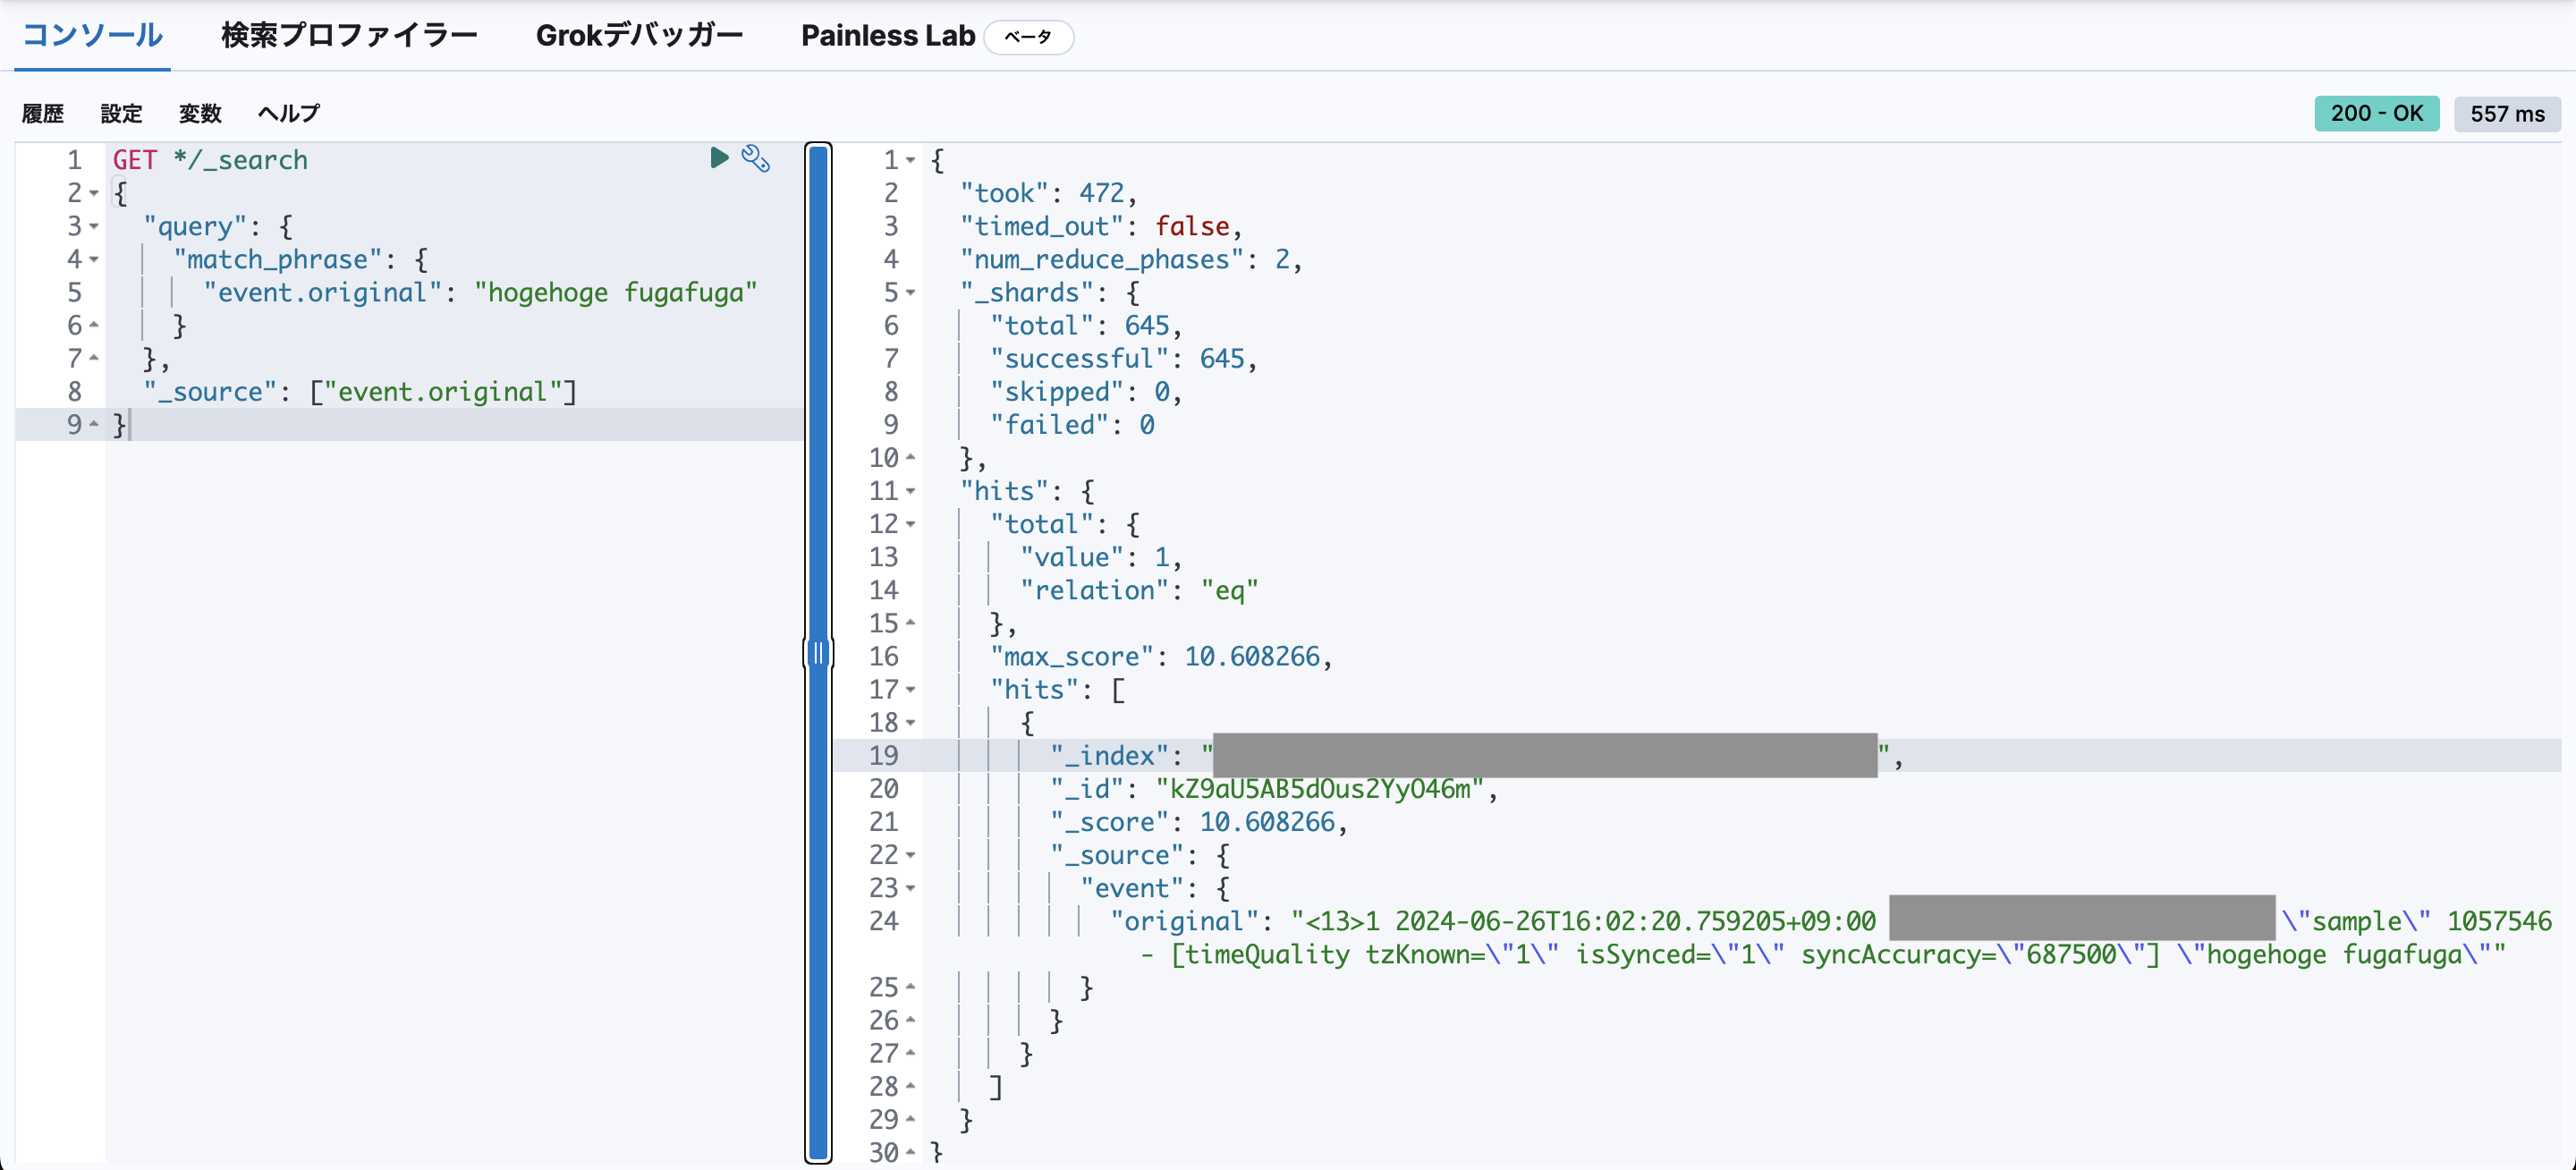Viewport: 2576px width, 1170px height.
Task: Click the timeQuality tzKnown continuation line
Action: coord(1823,954)
